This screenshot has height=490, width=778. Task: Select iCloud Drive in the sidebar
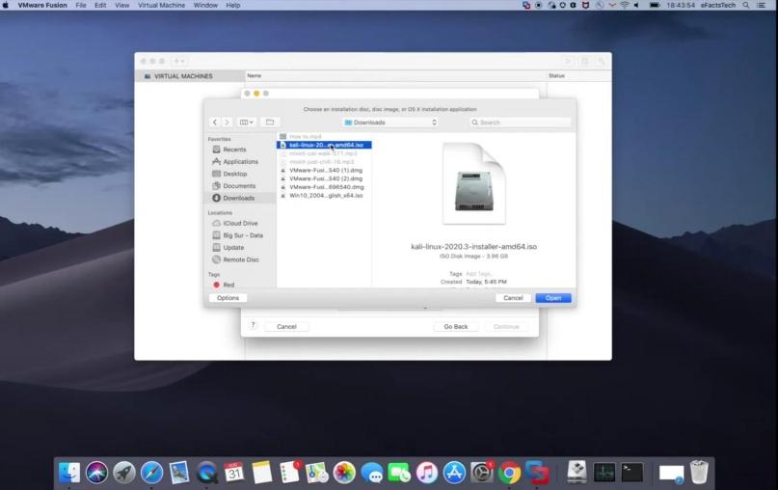click(x=240, y=224)
